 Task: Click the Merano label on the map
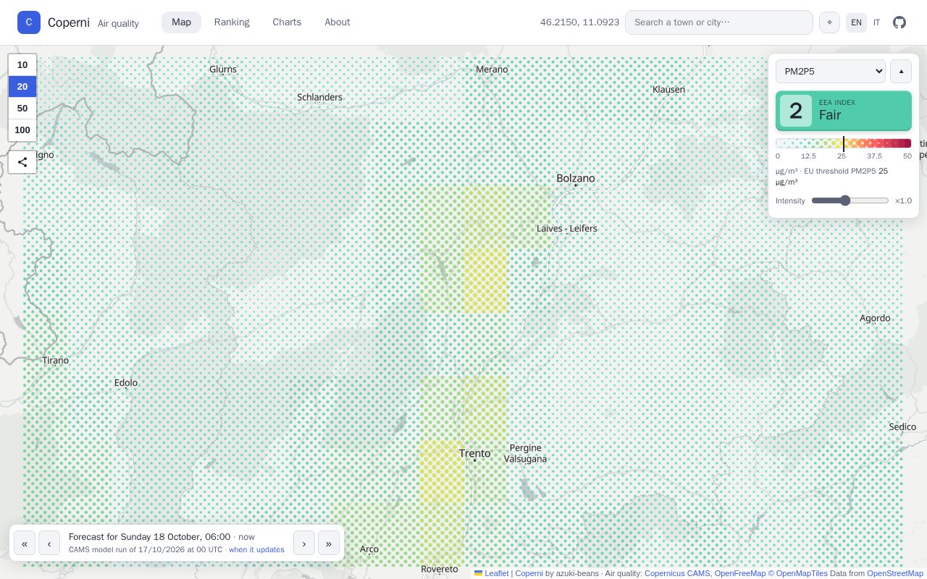pos(492,69)
